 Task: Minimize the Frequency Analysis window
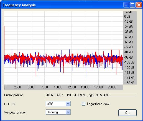coord(126,5)
